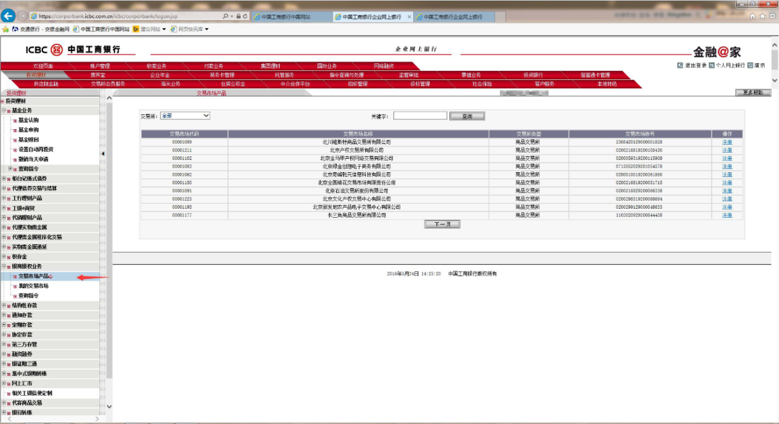Open the 企业年金 menu tab
The width and height of the screenshot is (779, 424).
point(160,75)
